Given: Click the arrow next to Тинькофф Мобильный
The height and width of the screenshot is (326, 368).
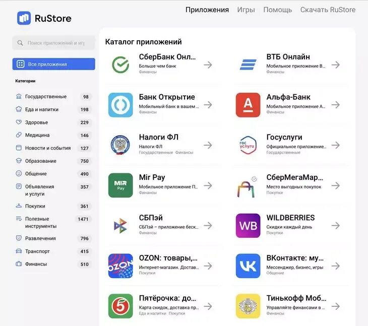Looking at the screenshot, I should pos(336,306).
